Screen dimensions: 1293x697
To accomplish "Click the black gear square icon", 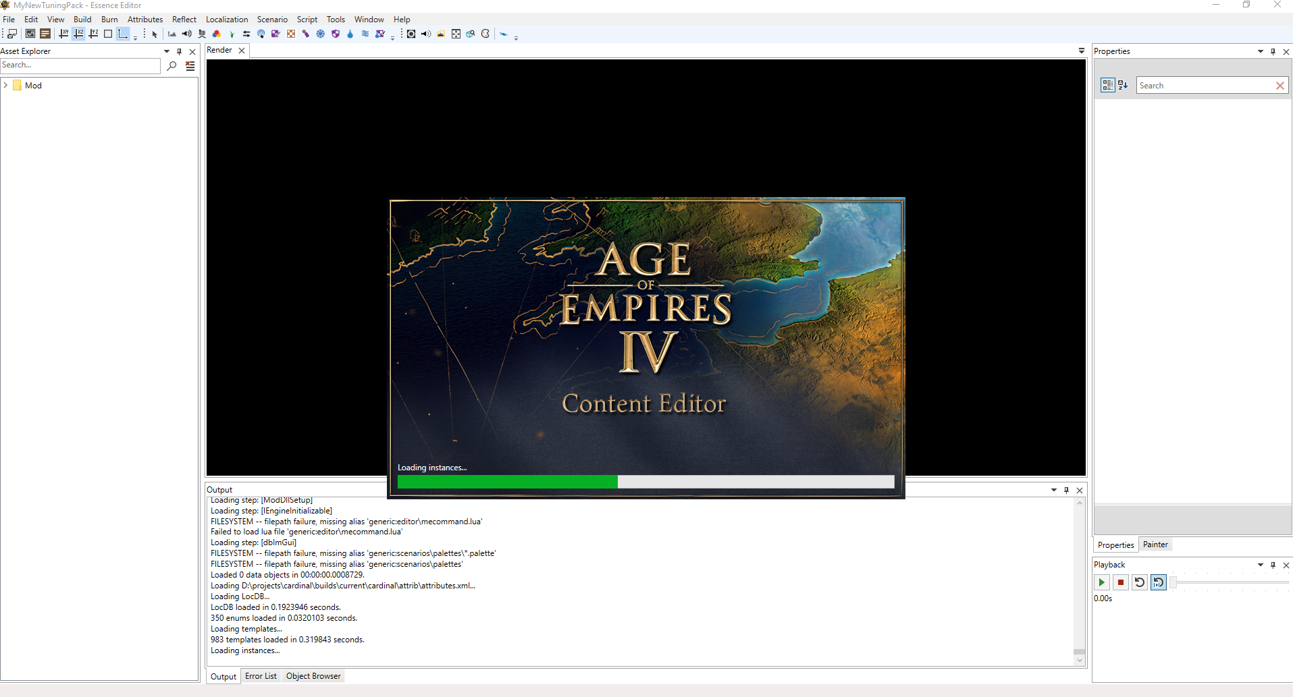I will click(x=411, y=34).
